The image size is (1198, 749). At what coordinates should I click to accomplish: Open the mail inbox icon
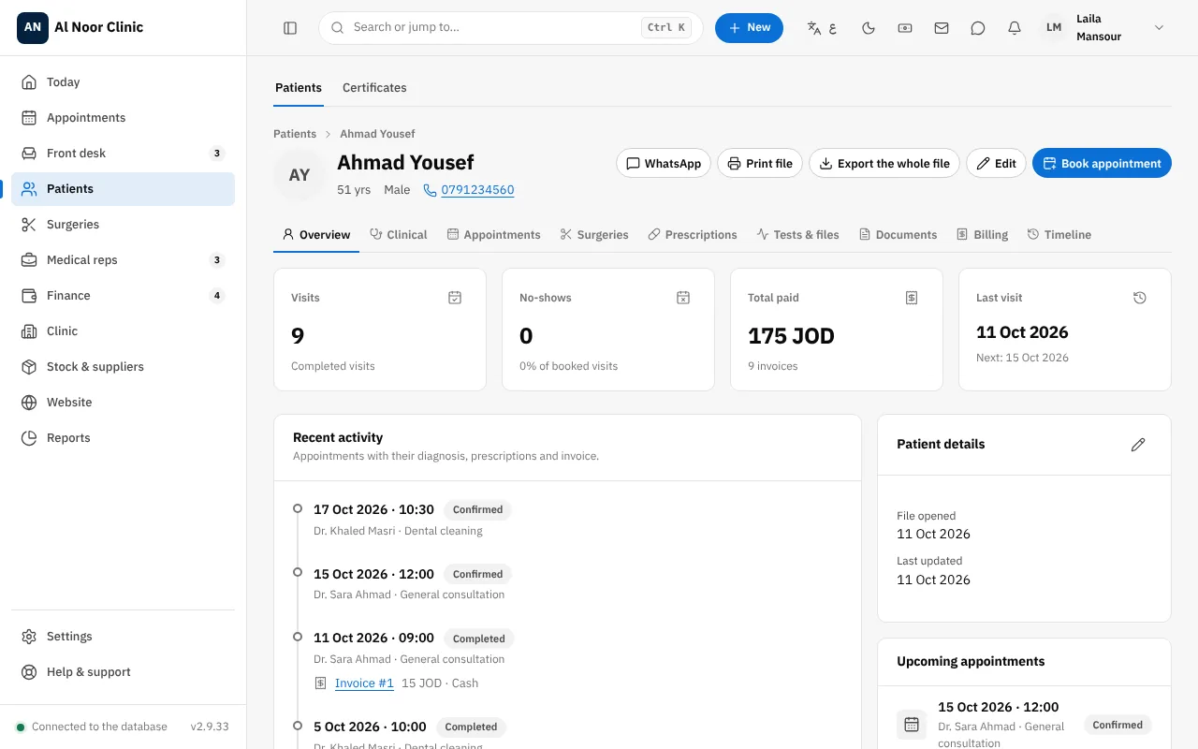[x=942, y=28]
